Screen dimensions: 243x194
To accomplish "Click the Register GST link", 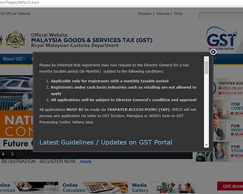I will [231, 93].
